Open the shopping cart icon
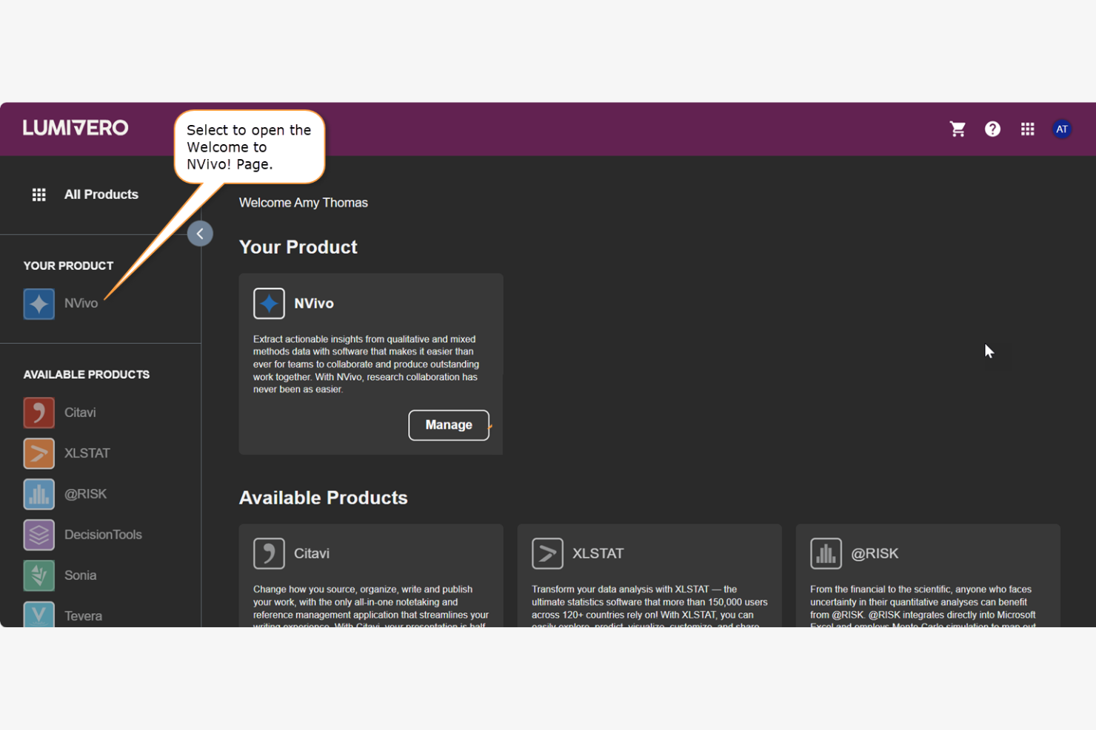Viewport: 1096px width, 730px height. pyautogui.click(x=958, y=129)
